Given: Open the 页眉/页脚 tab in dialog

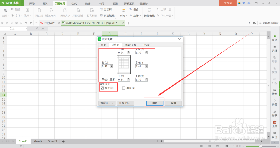Looking at the screenshot, I should [x=130, y=45].
